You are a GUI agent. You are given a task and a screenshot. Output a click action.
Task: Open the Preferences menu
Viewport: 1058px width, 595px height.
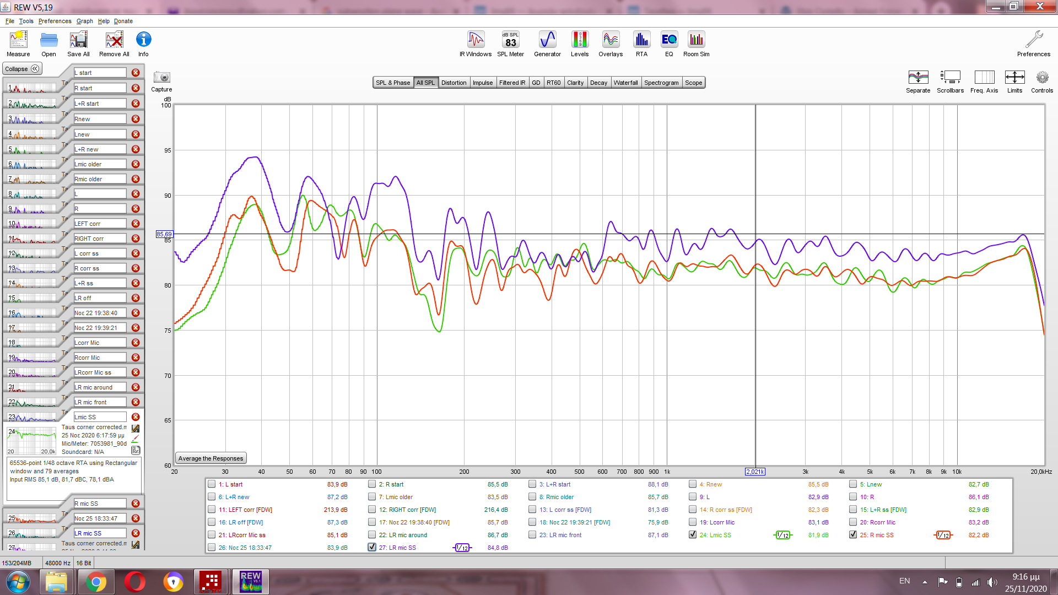click(x=55, y=21)
